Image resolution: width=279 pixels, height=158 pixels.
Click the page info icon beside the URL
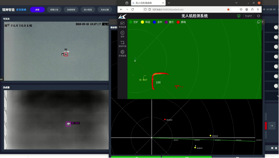(x=150, y=10)
